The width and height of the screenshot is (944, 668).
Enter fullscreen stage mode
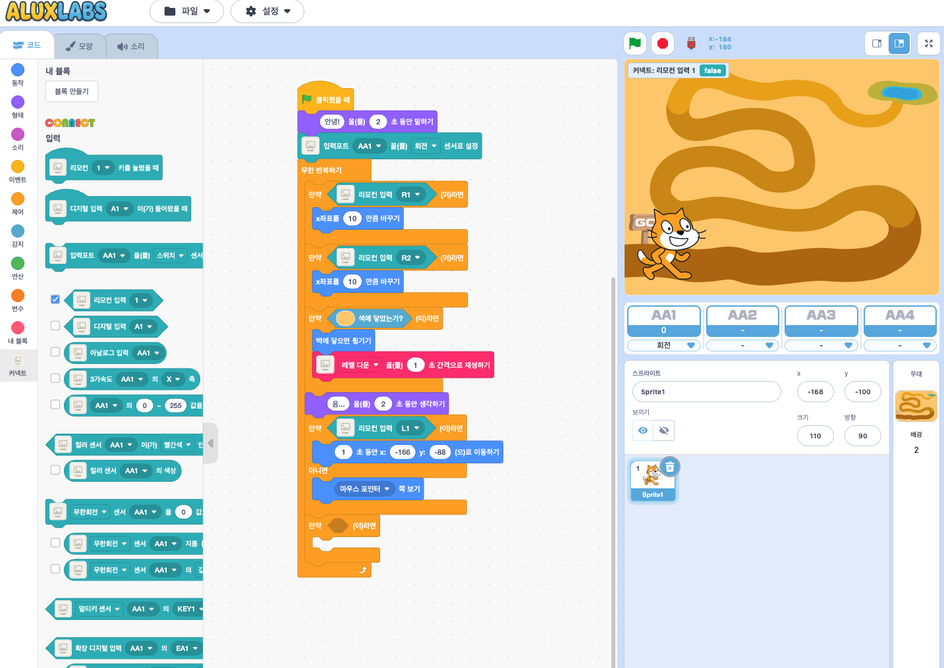click(x=929, y=43)
